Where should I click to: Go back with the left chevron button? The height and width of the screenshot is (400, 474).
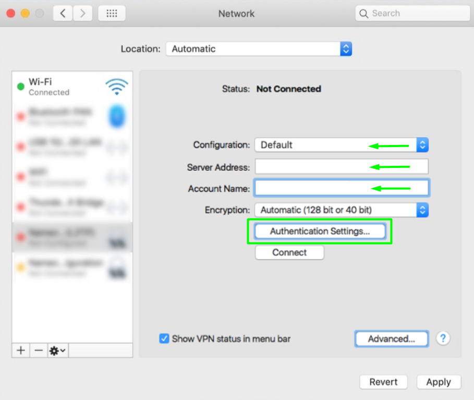(x=63, y=14)
